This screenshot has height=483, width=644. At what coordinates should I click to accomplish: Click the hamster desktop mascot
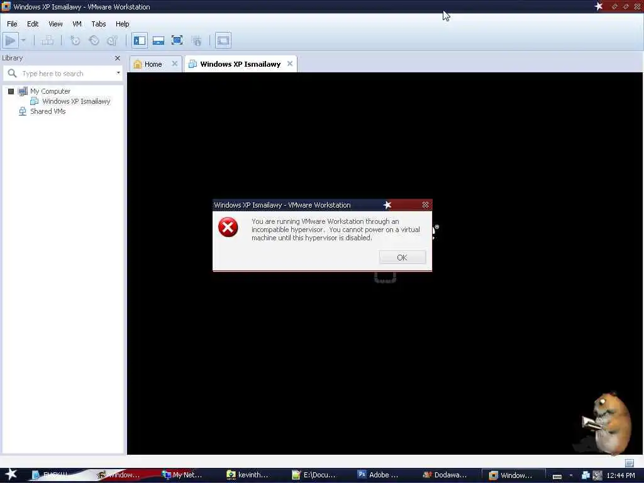pyautogui.click(x=608, y=423)
